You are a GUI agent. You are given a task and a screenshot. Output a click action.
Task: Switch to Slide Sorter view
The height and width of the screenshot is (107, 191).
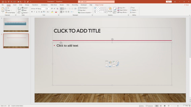(x=161, y=106)
